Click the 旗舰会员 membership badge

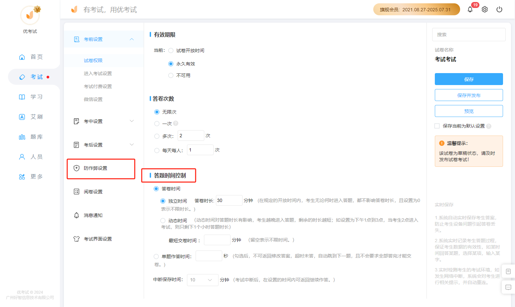tap(417, 9)
